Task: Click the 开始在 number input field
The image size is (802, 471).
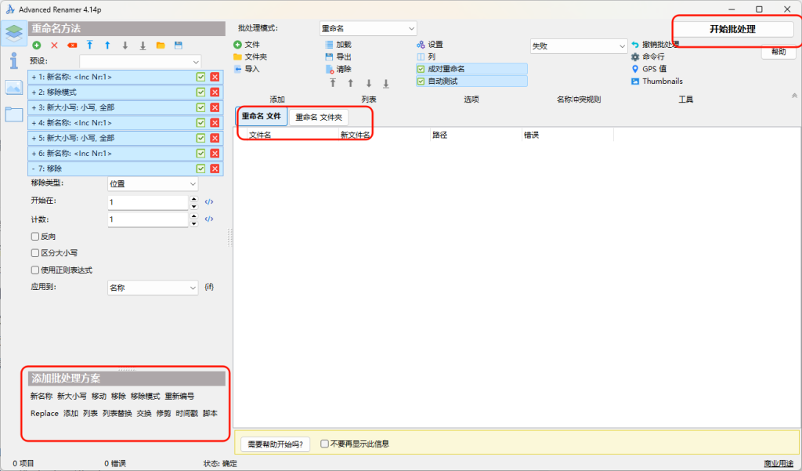Action: coord(148,202)
